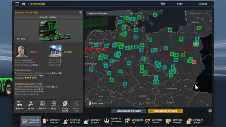Open Gerente de caminhões tab
This screenshot has width=226, height=127.
tap(31, 121)
